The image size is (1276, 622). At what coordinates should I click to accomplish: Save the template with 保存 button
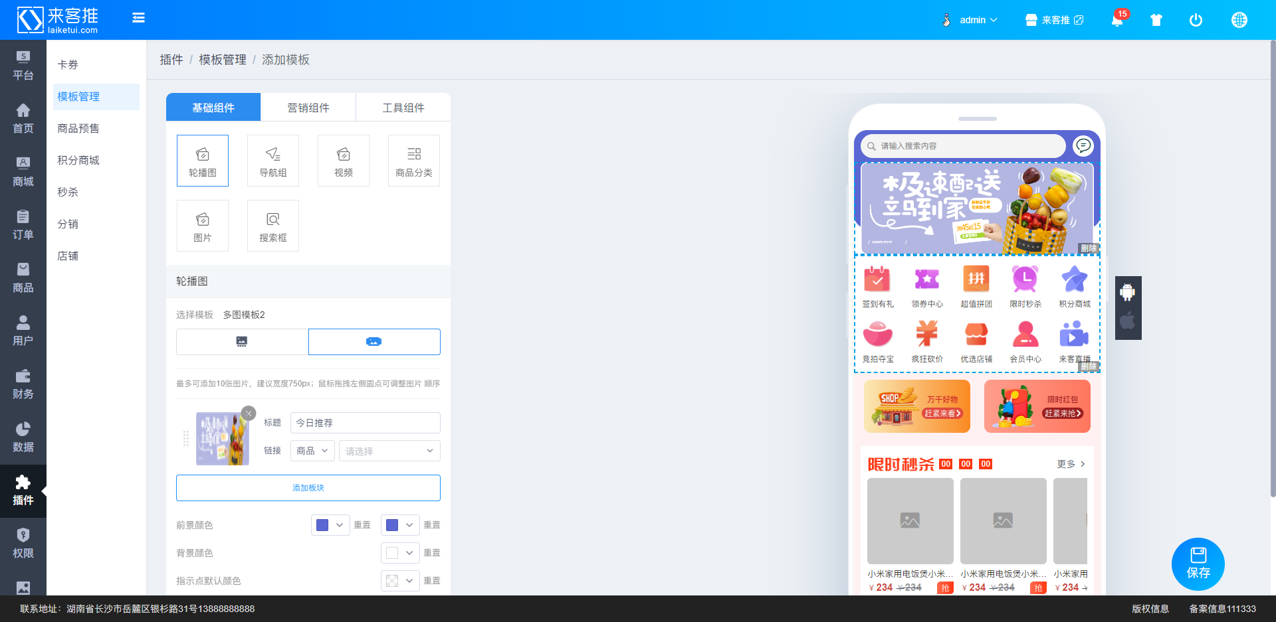pyautogui.click(x=1198, y=564)
